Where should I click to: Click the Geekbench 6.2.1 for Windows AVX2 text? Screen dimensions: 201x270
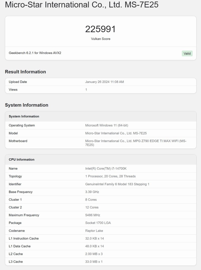(35, 53)
